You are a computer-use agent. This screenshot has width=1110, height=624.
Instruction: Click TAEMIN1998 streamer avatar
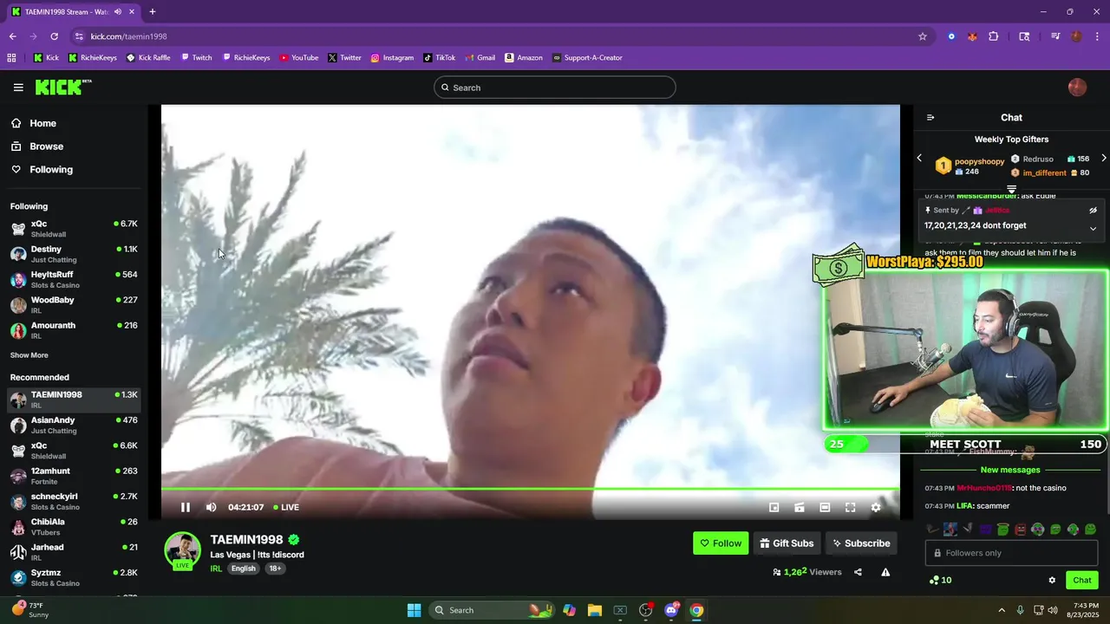[183, 550]
